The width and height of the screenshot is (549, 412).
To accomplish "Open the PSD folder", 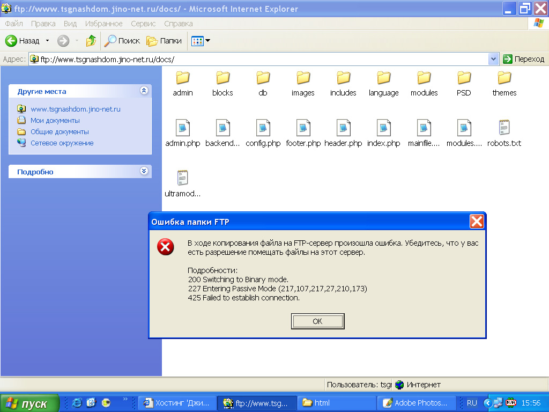I will pyautogui.click(x=464, y=78).
